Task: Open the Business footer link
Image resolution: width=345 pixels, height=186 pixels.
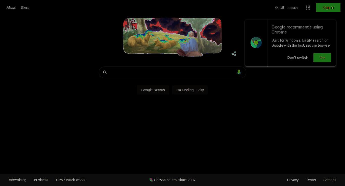Action: 41,180
